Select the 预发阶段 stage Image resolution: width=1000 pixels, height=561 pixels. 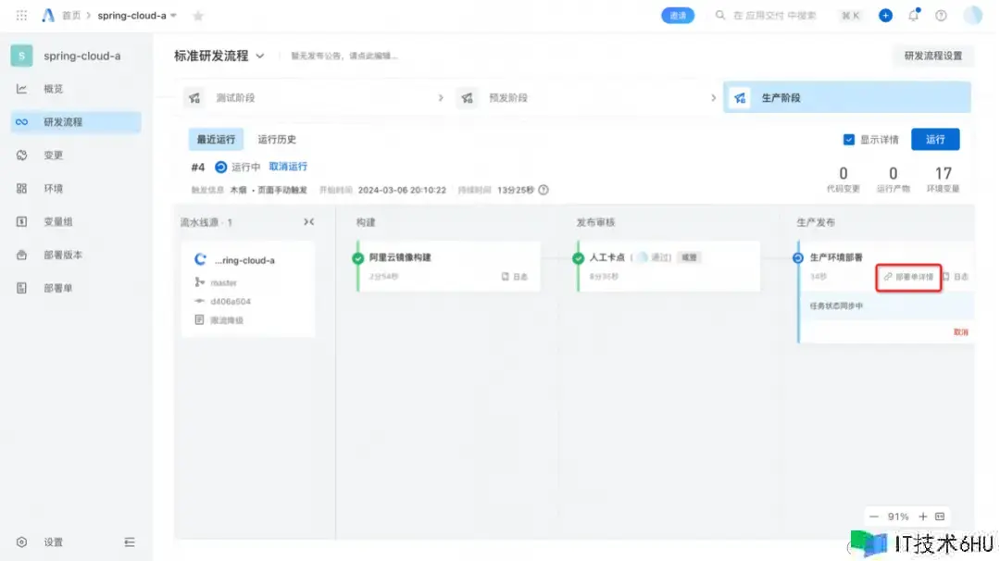click(507, 97)
